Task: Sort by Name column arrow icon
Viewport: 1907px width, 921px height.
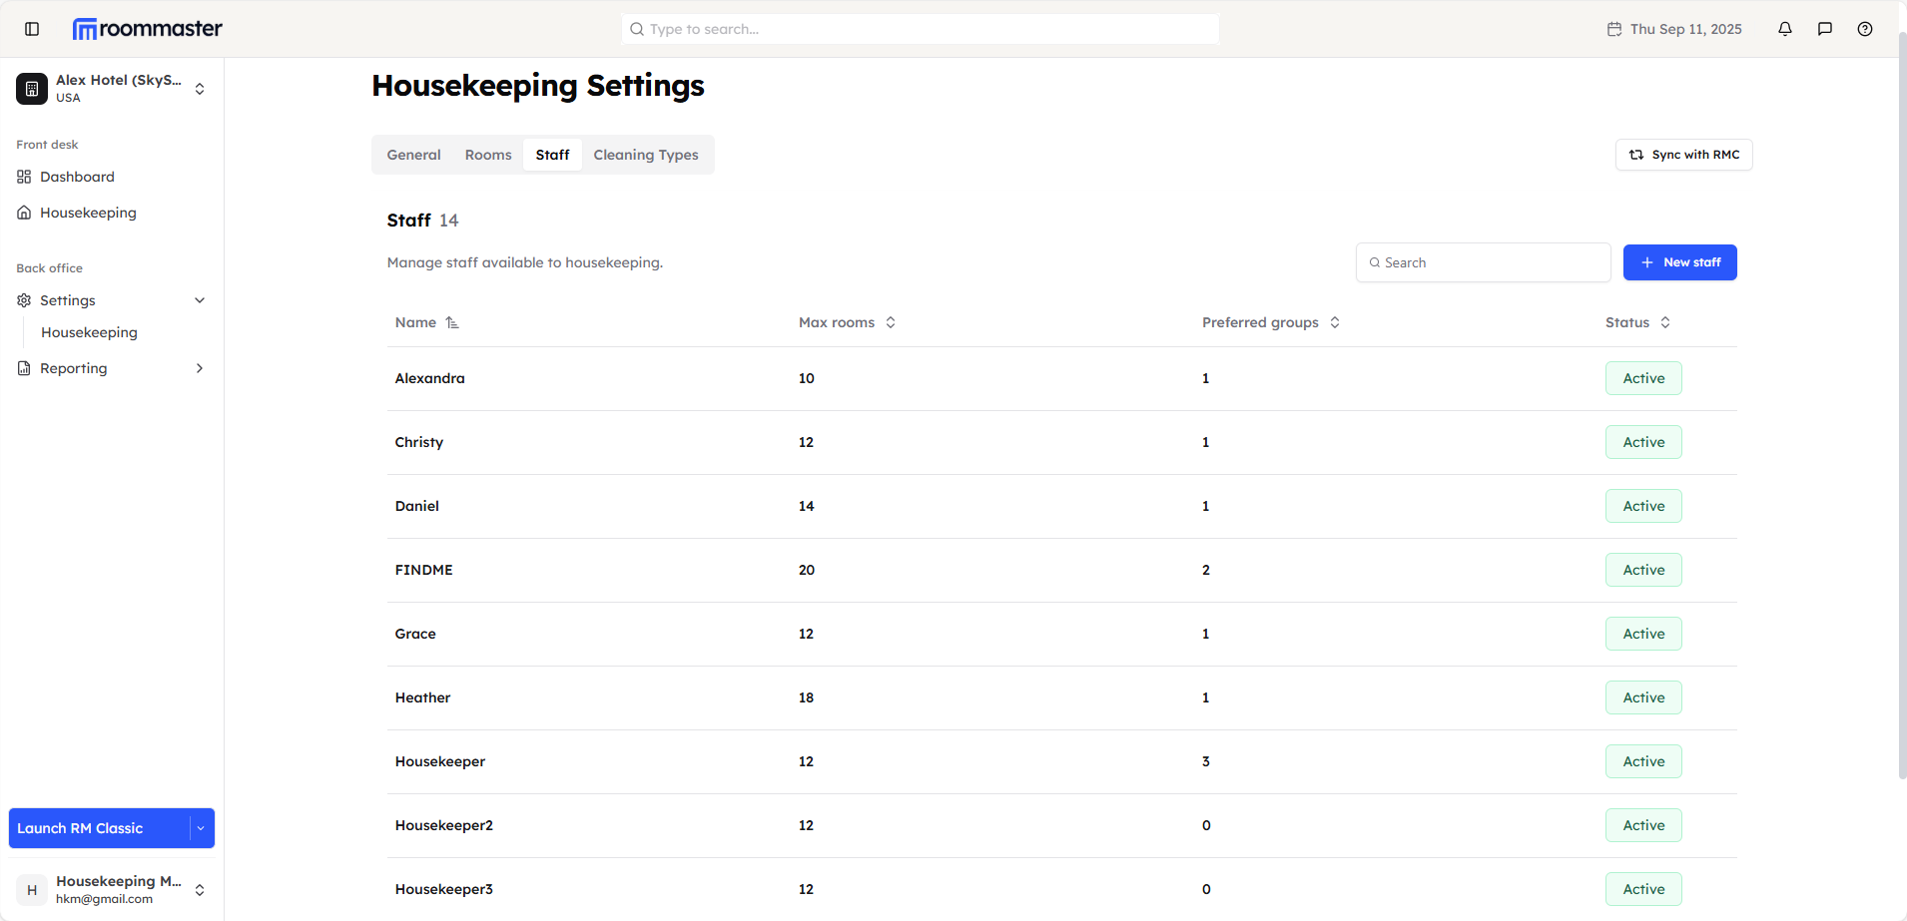Action: pos(452,322)
